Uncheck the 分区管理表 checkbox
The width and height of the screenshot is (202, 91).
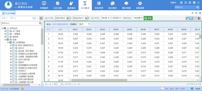click(x=11, y=42)
